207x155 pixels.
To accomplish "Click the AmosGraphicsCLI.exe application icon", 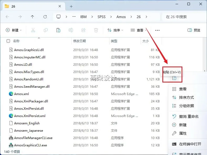I will point(11,145).
